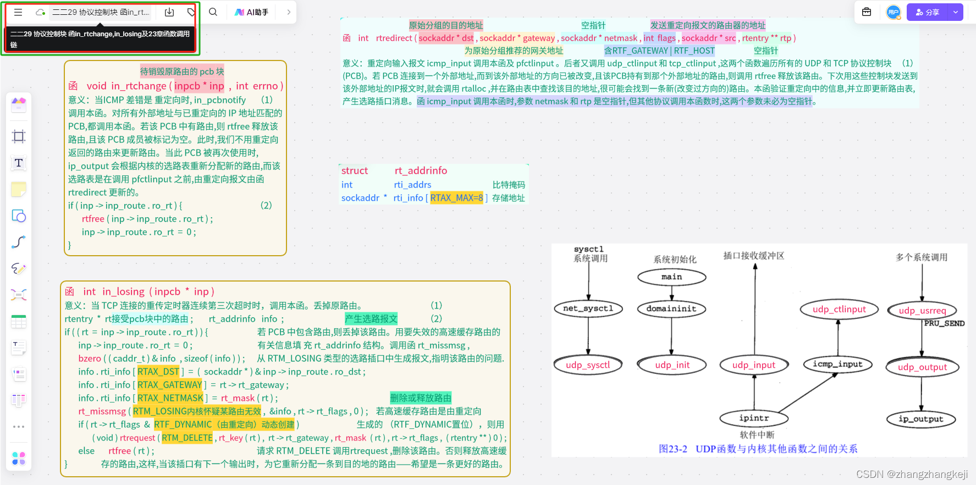This screenshot has width=976, height=485.
Task: Open the 用户 avatar profile
Action: [894, 12]
